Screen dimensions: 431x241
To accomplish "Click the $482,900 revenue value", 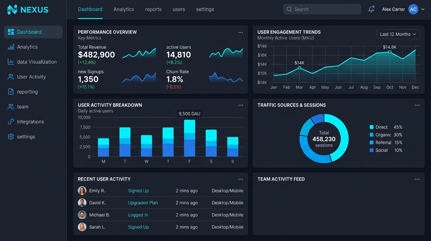I will 96,55.
